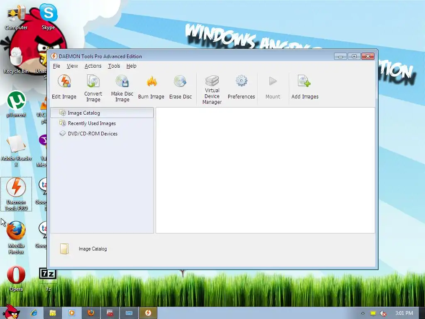Open media player from the taskbar
The width and height of the screenshot is (425, 319).
point(71,313)
